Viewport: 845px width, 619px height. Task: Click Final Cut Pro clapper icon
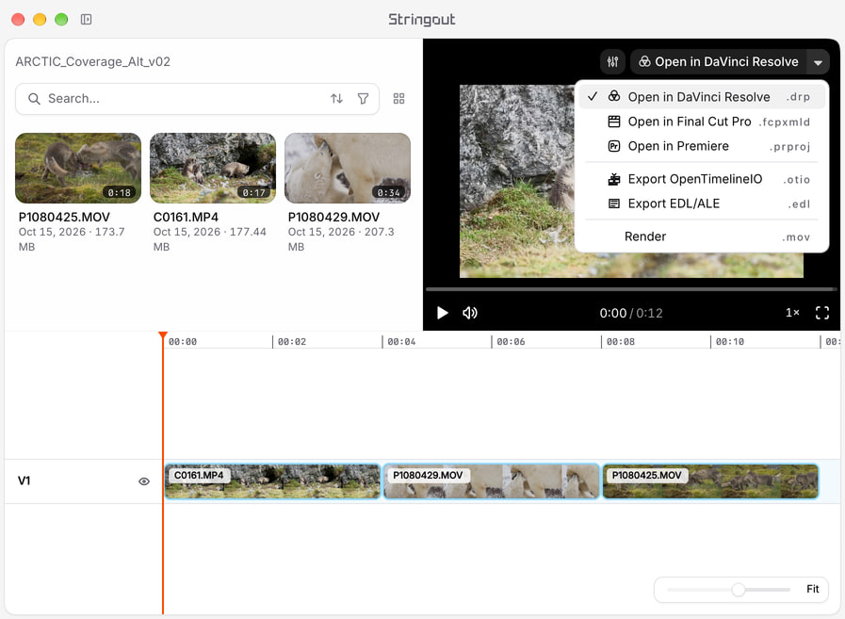click(614, 122)
